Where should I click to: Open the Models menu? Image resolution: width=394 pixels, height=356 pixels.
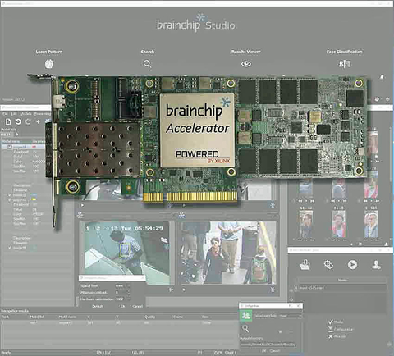click(25, 113)
